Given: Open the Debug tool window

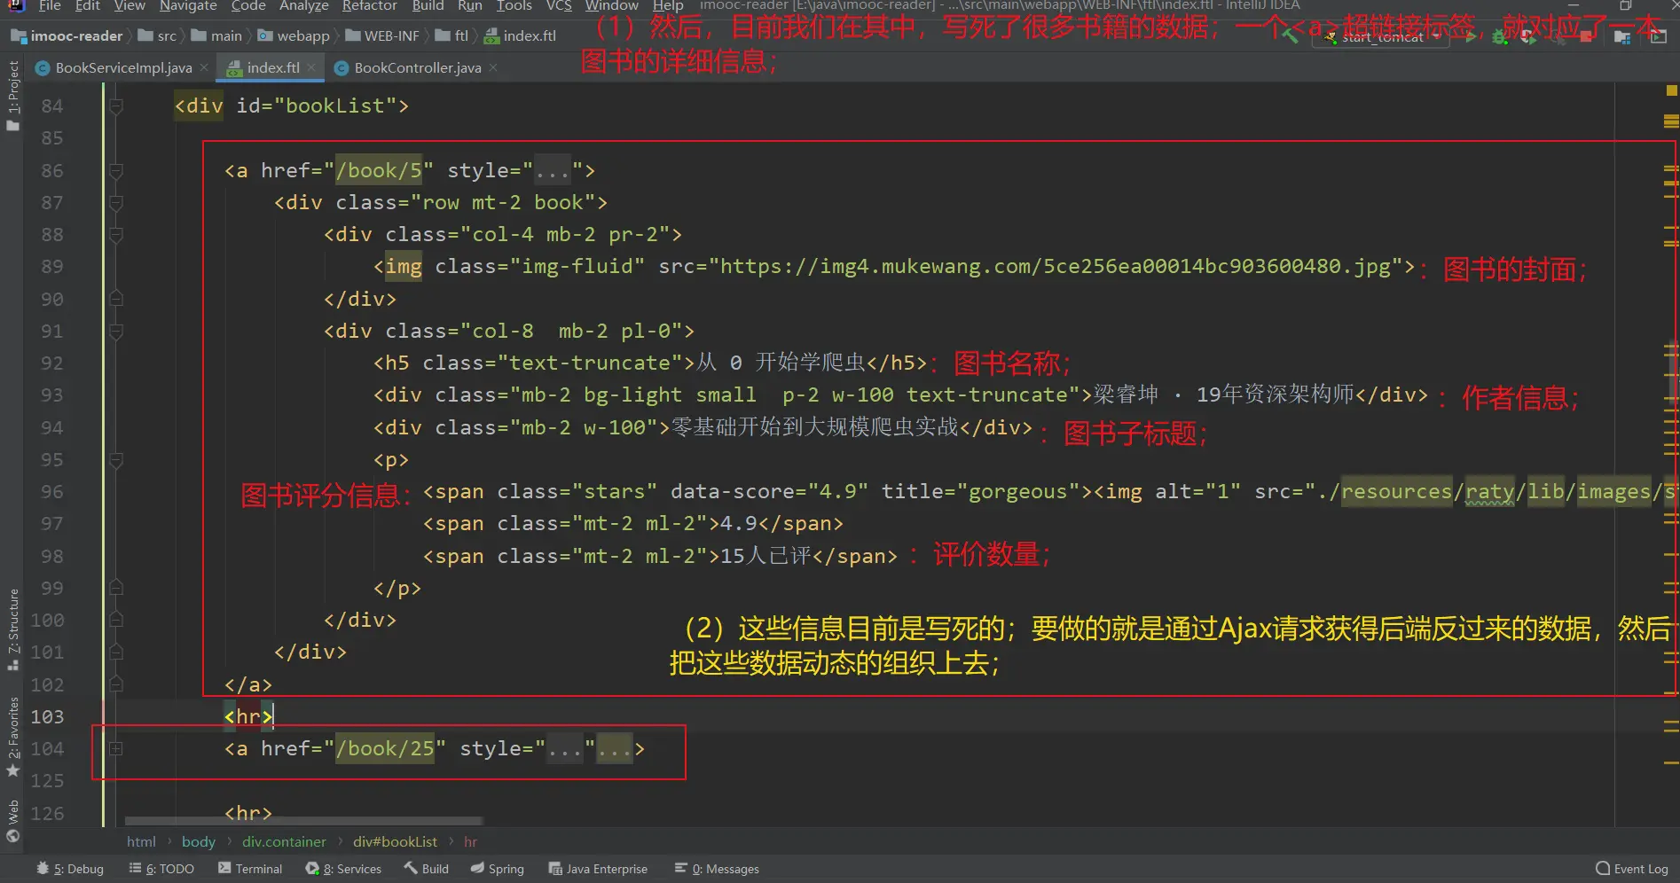Looking at the screenshot, I should (70, 869).
